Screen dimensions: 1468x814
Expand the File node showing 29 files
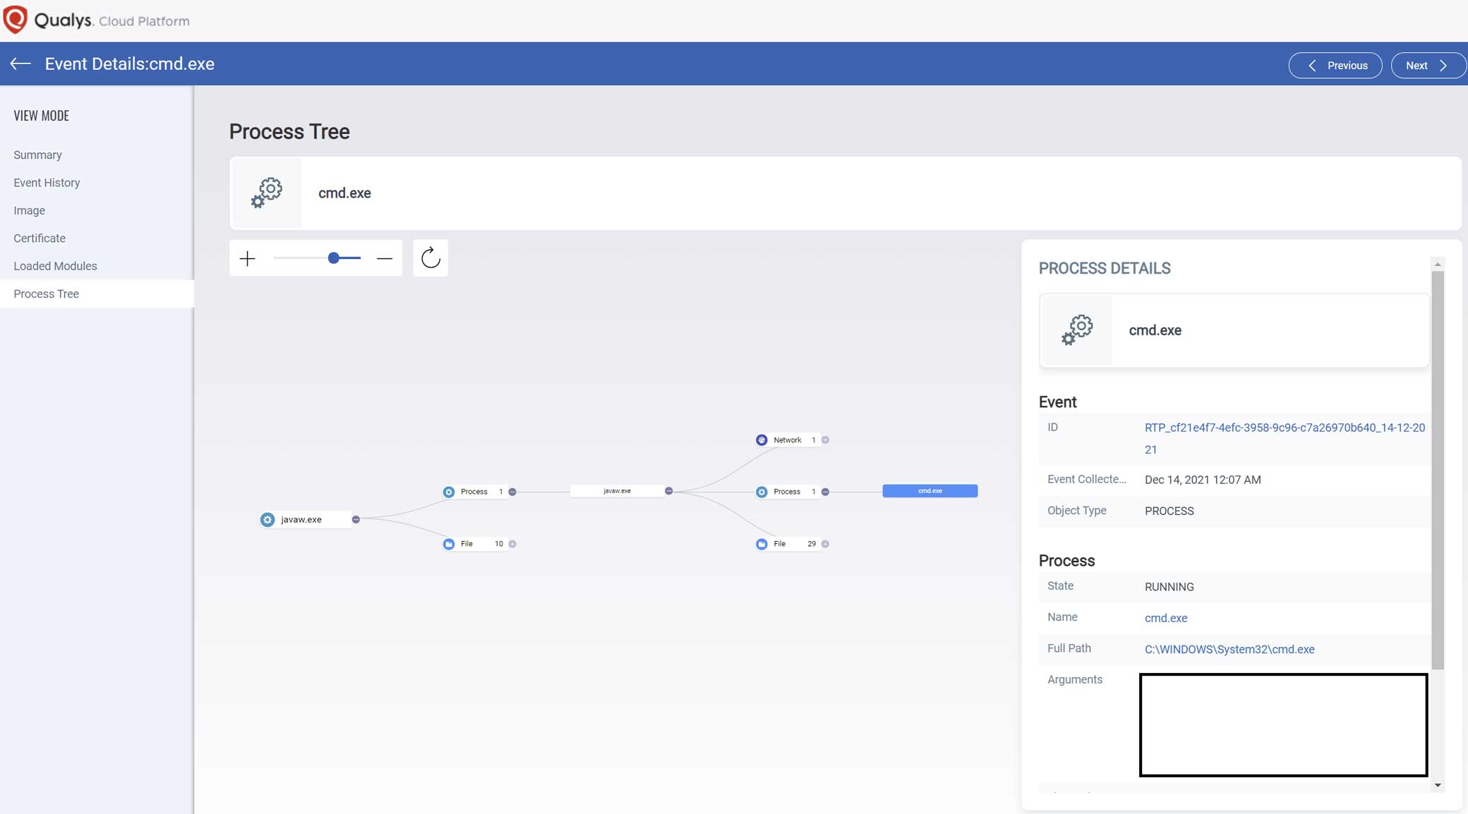pyautogui.click(x=826, y=544)
